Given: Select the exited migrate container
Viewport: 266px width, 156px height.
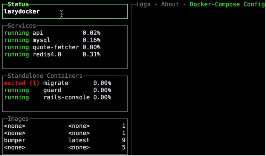Looking at the screenshot, I should point(56,83).
